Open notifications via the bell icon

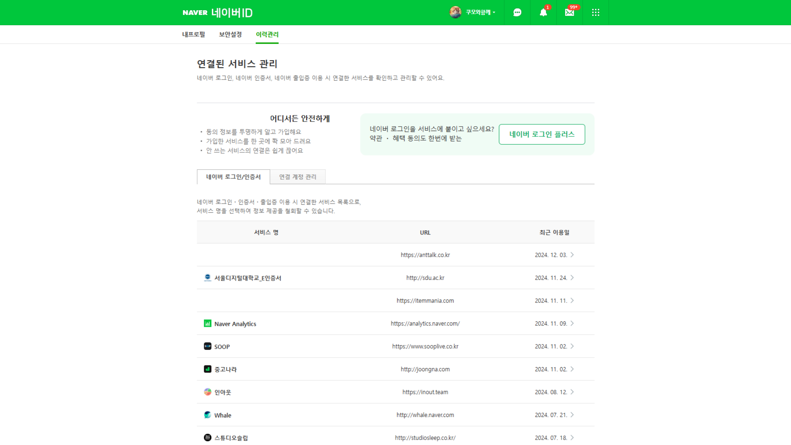click(543, 12)
